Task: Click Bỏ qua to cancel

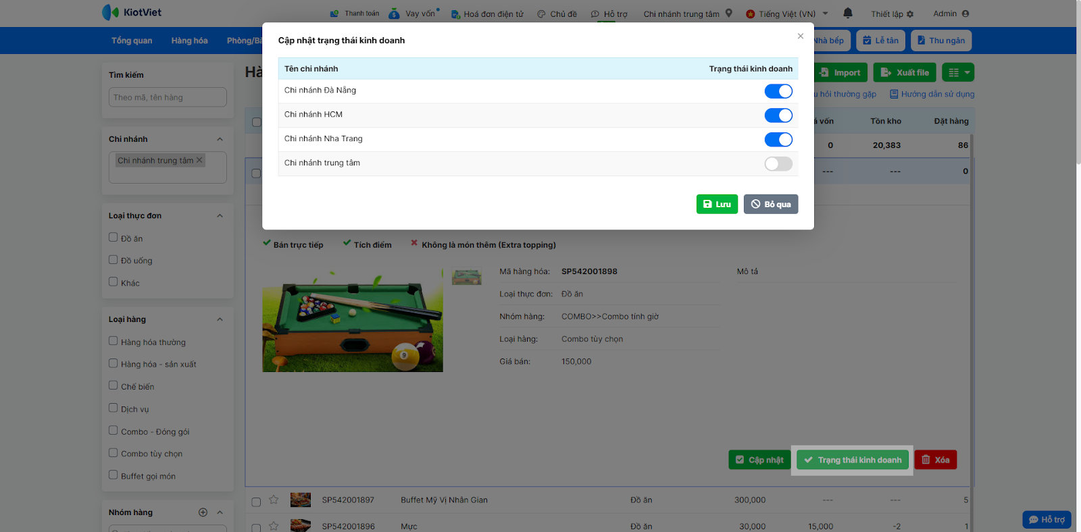Action: coord(771,204)
